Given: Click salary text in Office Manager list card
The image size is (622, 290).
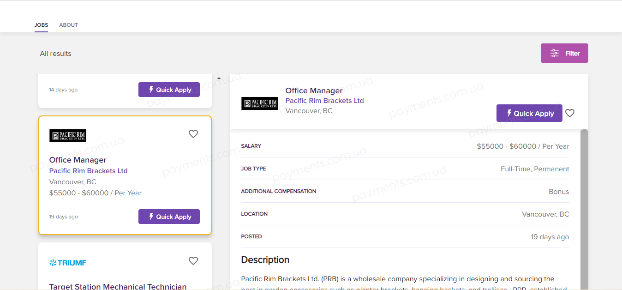Looking at the screenshot, I should (96, 193).
